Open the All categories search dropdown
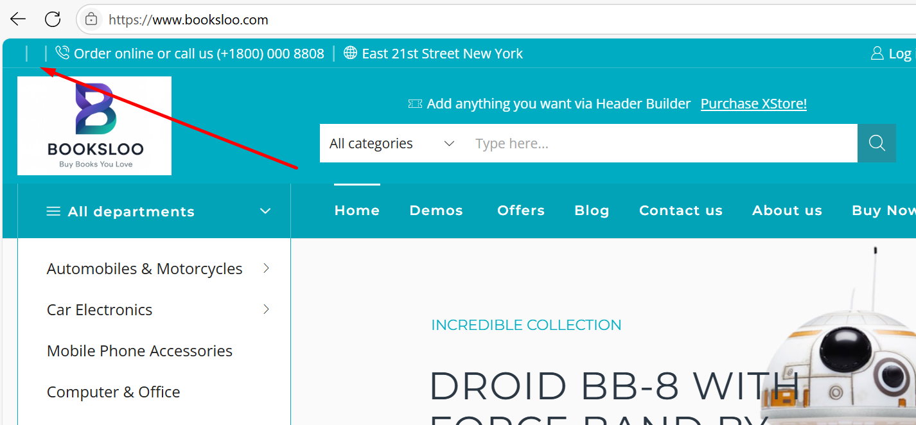Screen dimensions: 916x425 392,143
